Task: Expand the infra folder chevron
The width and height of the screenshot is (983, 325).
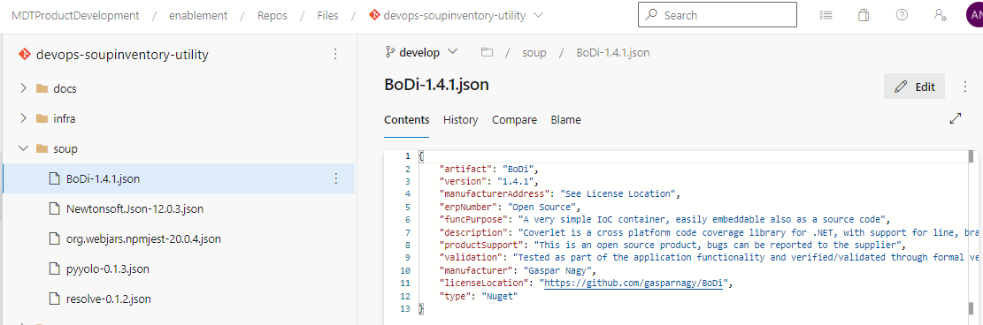Action: tap(24, 117)
